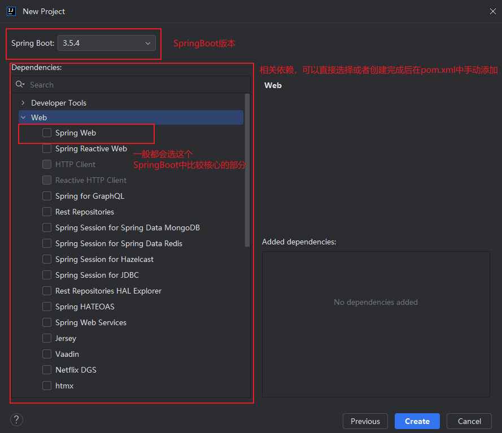The height and width of the screenshot is (433, 502).
Task: Toggle the HTTP Client checkbox
Action: point(47,164)
